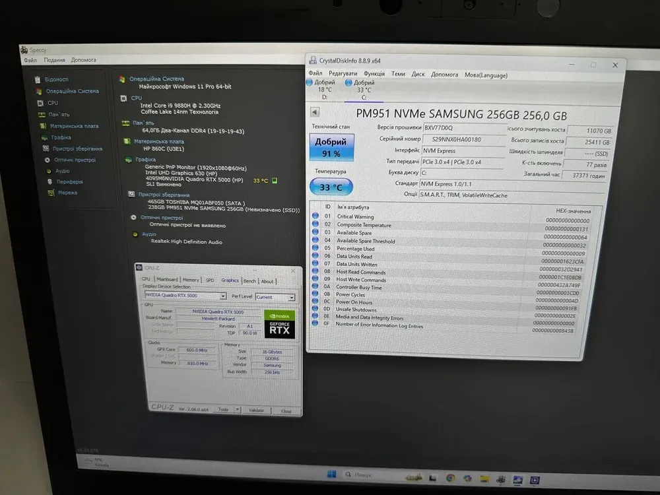The image size is (660, 495).
Task: Click the Аудіо speaker icon in sidebar
Action: (49, 171)
